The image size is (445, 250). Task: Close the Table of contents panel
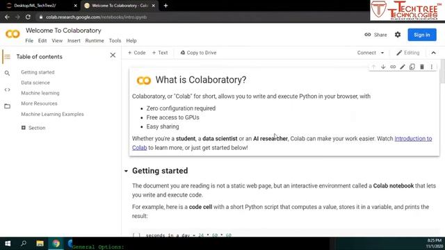[113, 55]
